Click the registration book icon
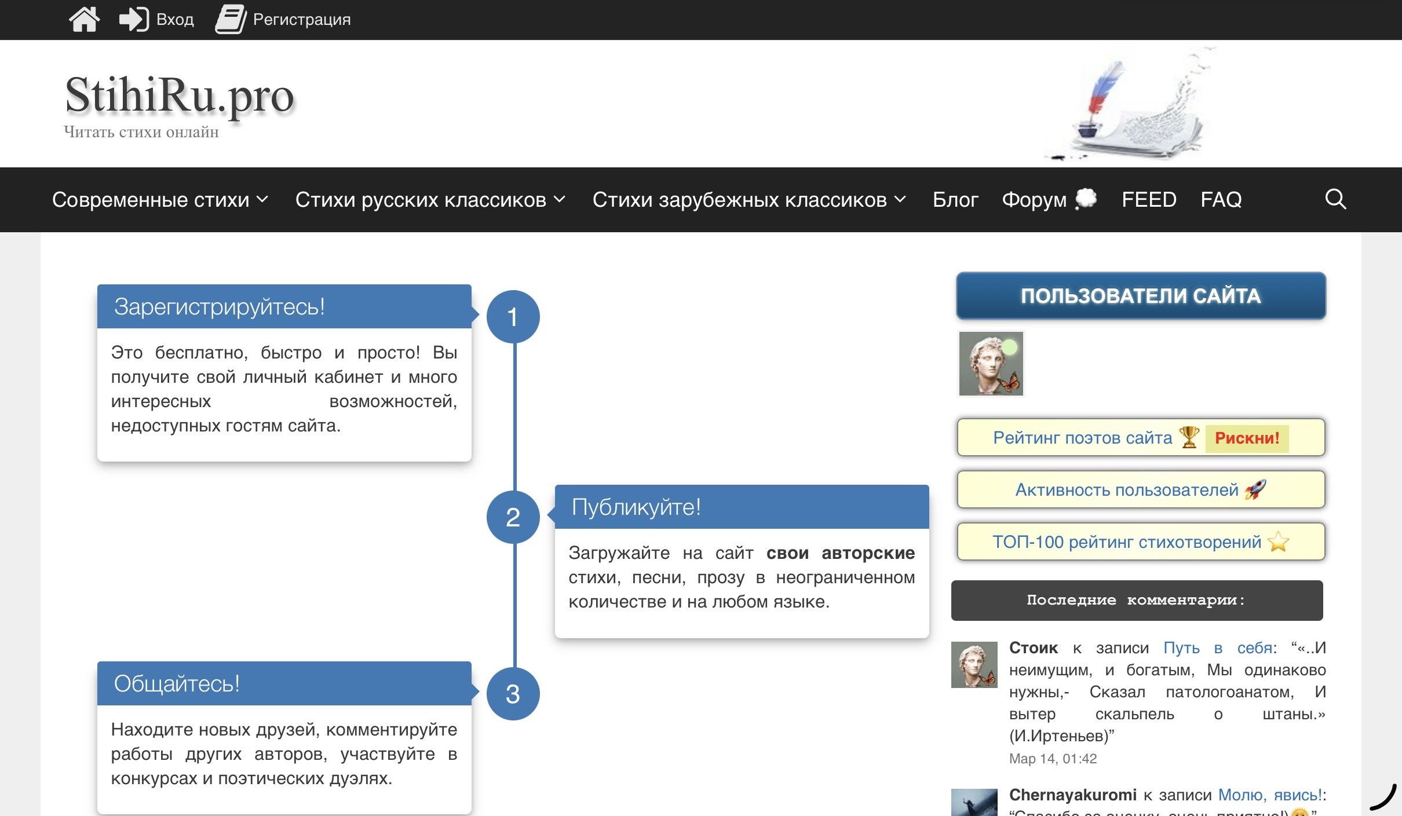Image resolution: width=1402 pixels, height=816 pixels. point(230,19)
